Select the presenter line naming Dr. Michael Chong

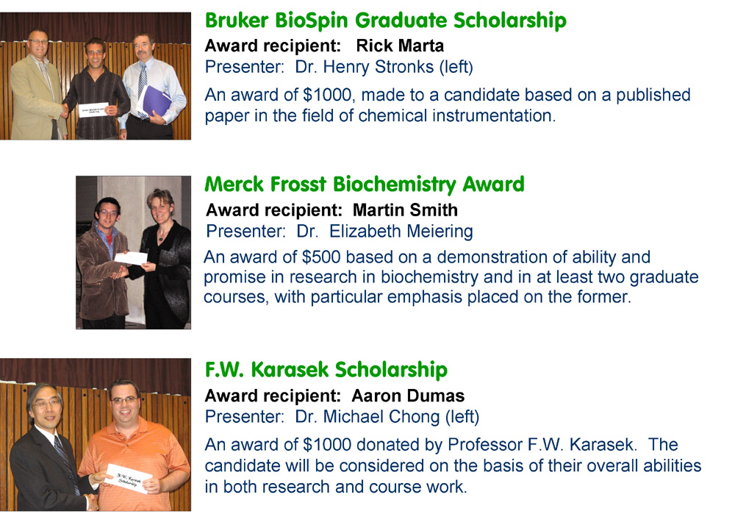[342, 417]
